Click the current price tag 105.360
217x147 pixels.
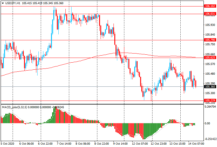(x=210, y=87)
